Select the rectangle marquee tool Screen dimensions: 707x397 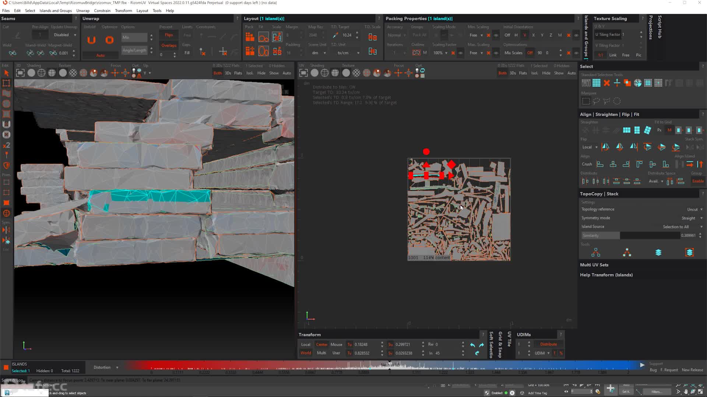click(586, 101)
